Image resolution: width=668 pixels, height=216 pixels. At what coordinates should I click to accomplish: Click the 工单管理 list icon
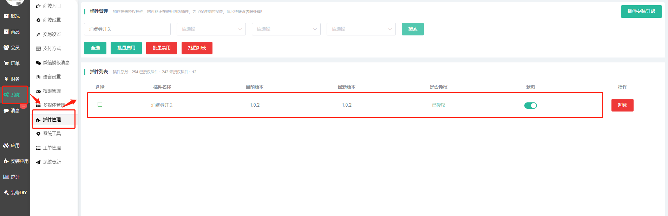click(38, 148)
